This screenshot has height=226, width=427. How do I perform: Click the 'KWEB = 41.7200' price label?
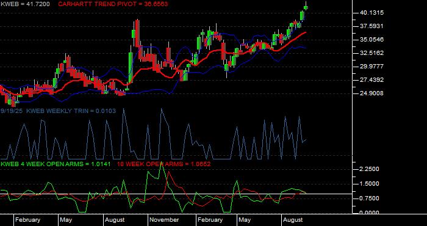click(x=25, y=4)
